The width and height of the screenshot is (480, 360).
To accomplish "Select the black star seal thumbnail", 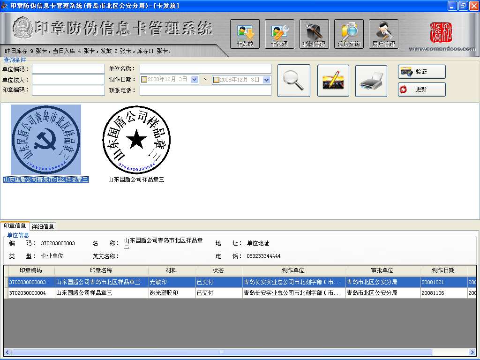I will (x=136, y=140).
